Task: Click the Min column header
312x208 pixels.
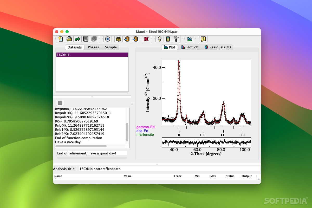Action: point(201,176)
